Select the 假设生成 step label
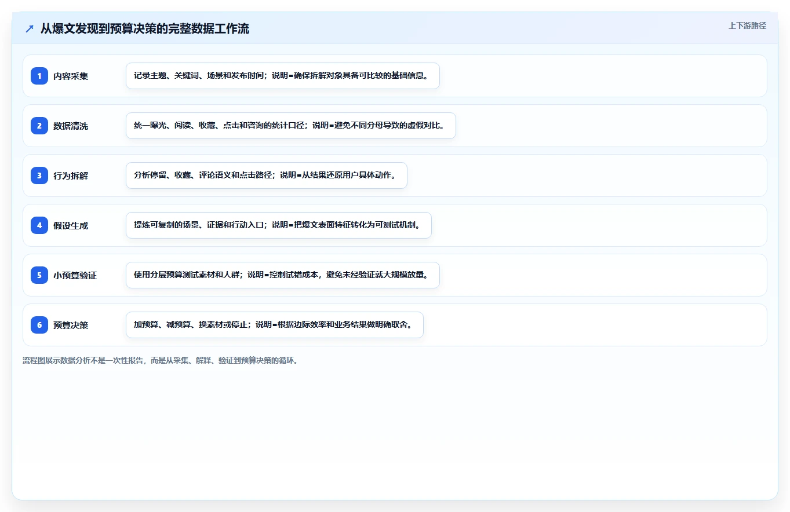This screenshot has height=512, width=790. coord(71,226)
